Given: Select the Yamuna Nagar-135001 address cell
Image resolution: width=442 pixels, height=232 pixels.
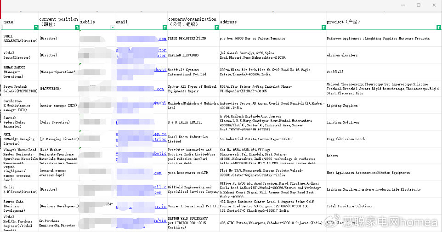Looking at the screenshot, I should [x=272, y=139].
